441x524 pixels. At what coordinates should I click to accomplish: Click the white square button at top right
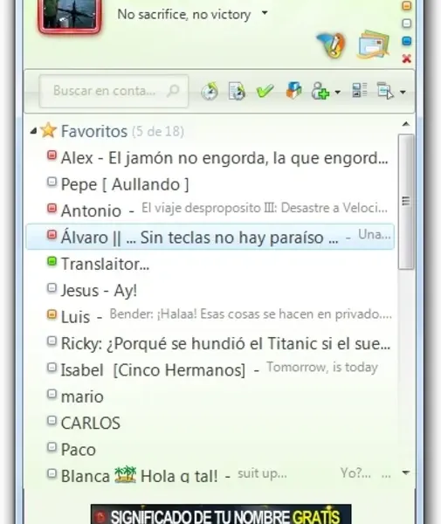click(406, 24)
